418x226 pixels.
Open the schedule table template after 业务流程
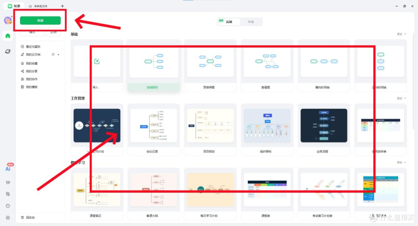(x=381, y=130)
